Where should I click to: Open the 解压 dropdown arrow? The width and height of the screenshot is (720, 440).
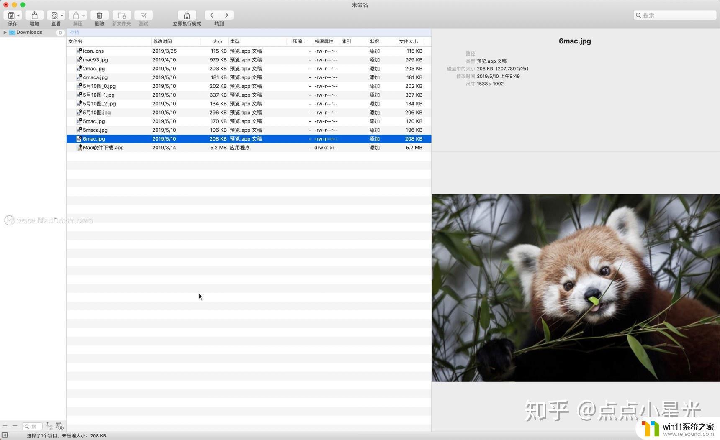pos(83,15)
